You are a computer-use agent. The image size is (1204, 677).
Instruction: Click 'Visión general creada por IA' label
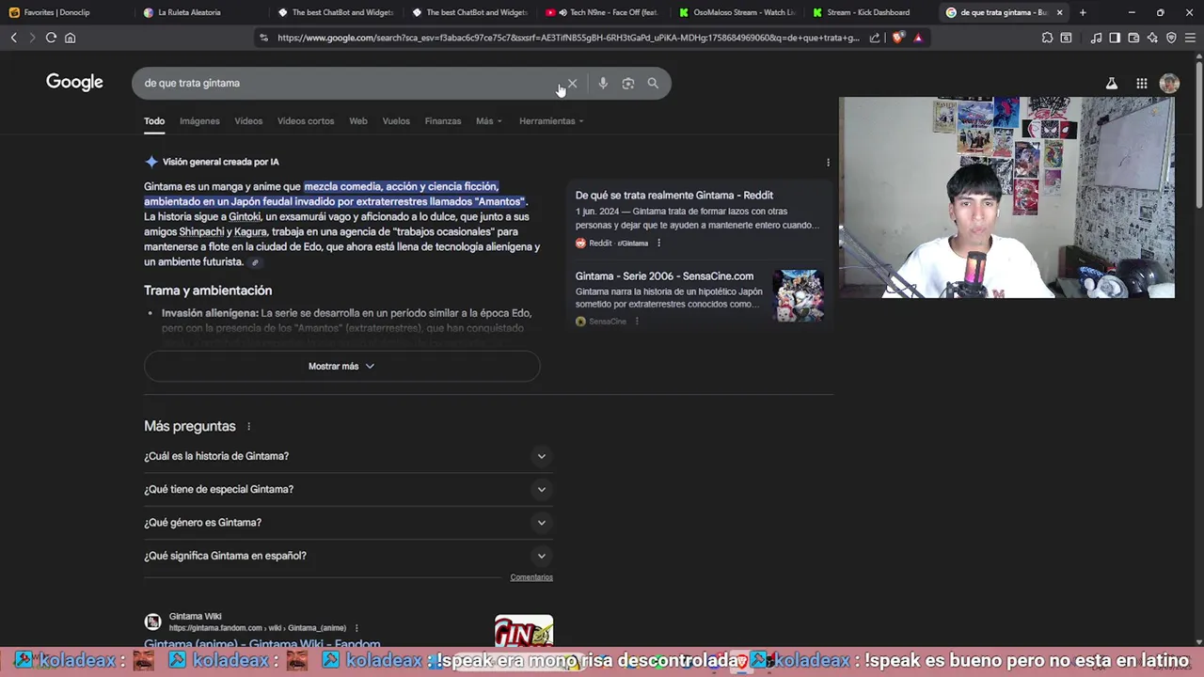220,162
